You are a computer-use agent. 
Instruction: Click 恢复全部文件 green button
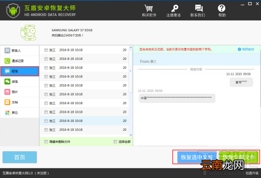239,157
